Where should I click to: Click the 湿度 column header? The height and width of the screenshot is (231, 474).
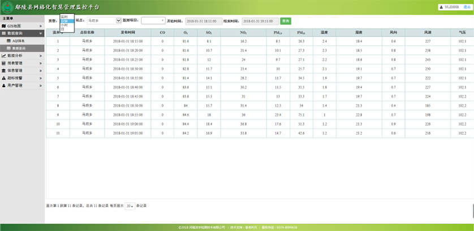pos(359,32)
